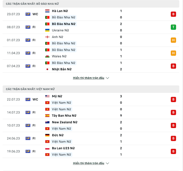183x171 pixels.
Task: Open the Đức Nữ team name
Action: (x=58, y=135)
